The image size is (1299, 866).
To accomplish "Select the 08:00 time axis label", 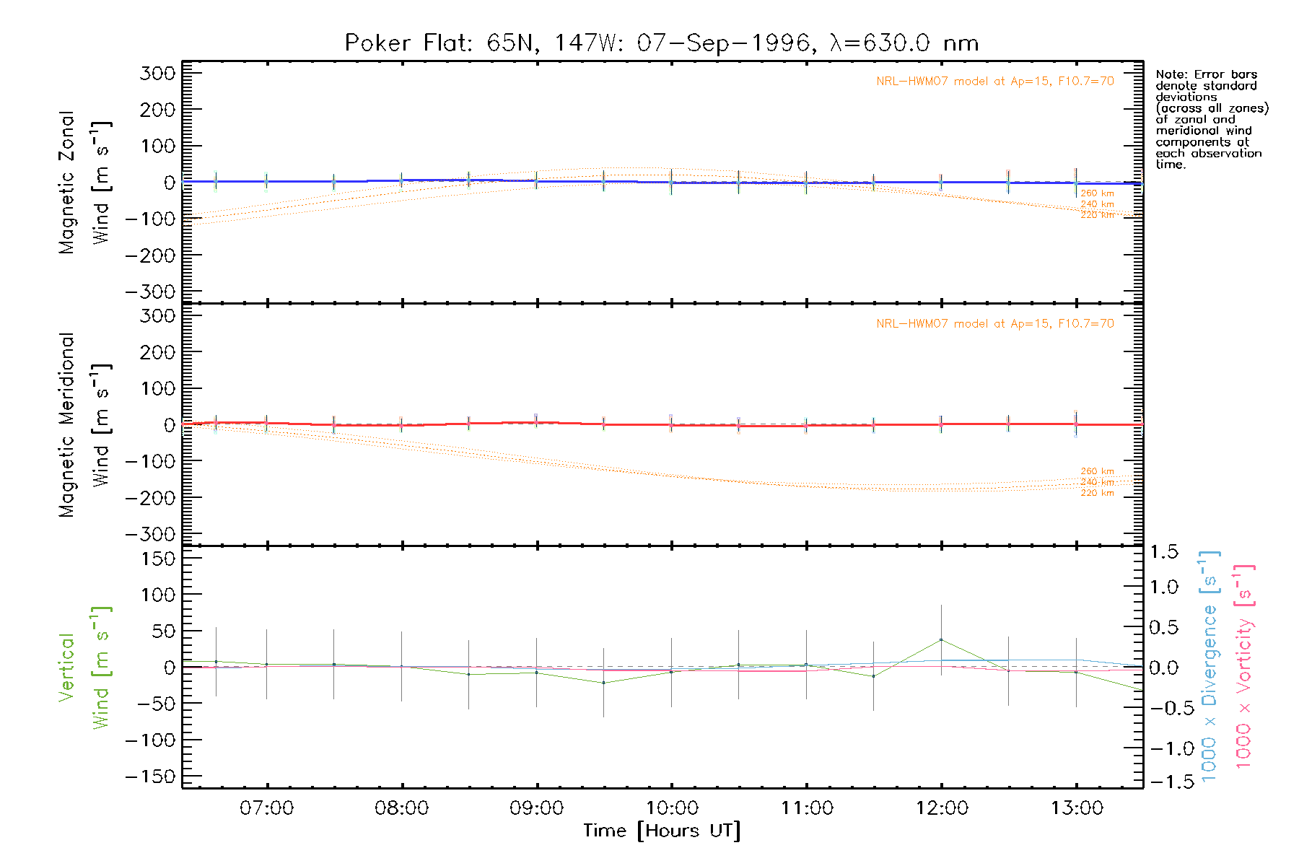I will pyautogui.click(x=402, y=808).
